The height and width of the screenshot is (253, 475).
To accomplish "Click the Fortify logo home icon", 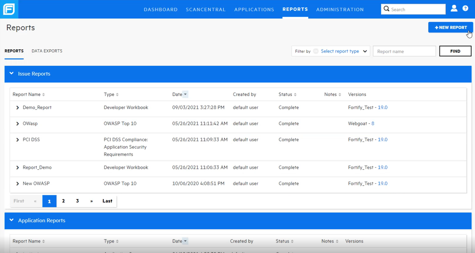I will click(9, 9).
